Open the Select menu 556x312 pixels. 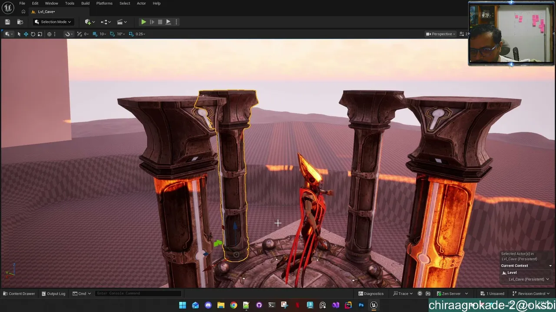[x=125, y=3]
